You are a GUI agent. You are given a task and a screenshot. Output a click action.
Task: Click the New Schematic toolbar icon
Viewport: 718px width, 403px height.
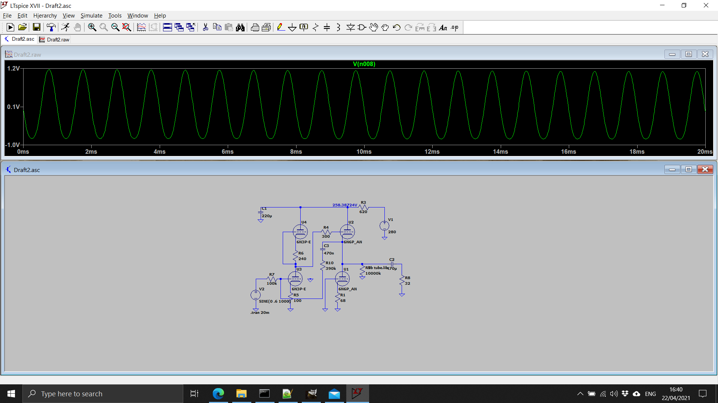10,27
